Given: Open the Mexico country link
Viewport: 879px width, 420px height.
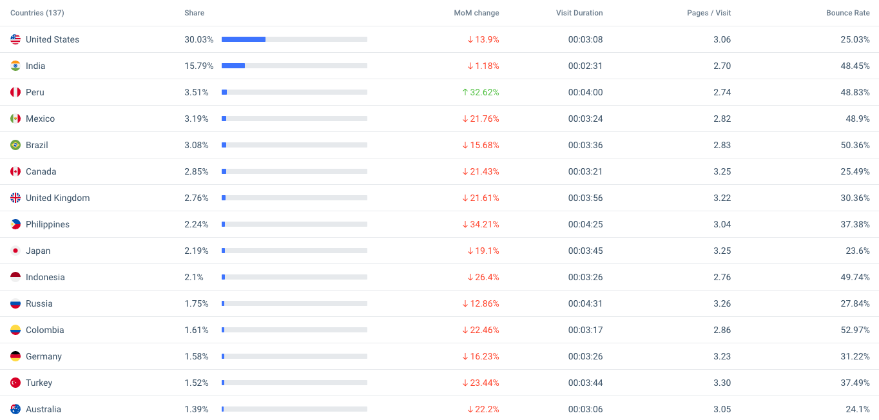Looking at the screenshot, I should [40, 119].
